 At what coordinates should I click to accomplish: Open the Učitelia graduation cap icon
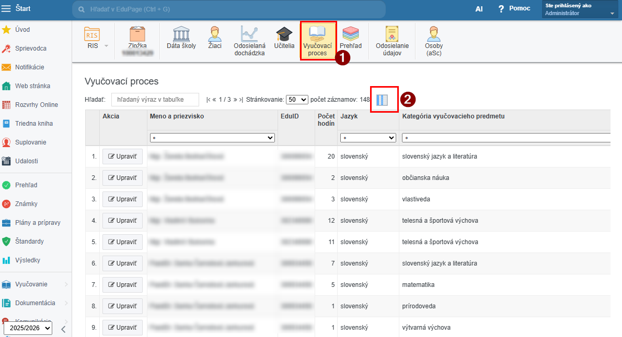click(x=284, y=41)
